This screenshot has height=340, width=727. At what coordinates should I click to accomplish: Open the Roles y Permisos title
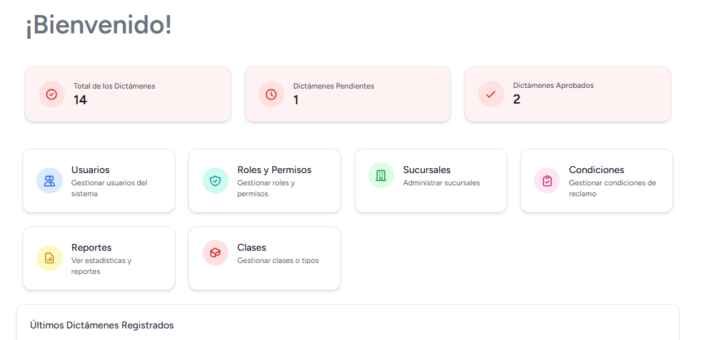coord(274,170)
